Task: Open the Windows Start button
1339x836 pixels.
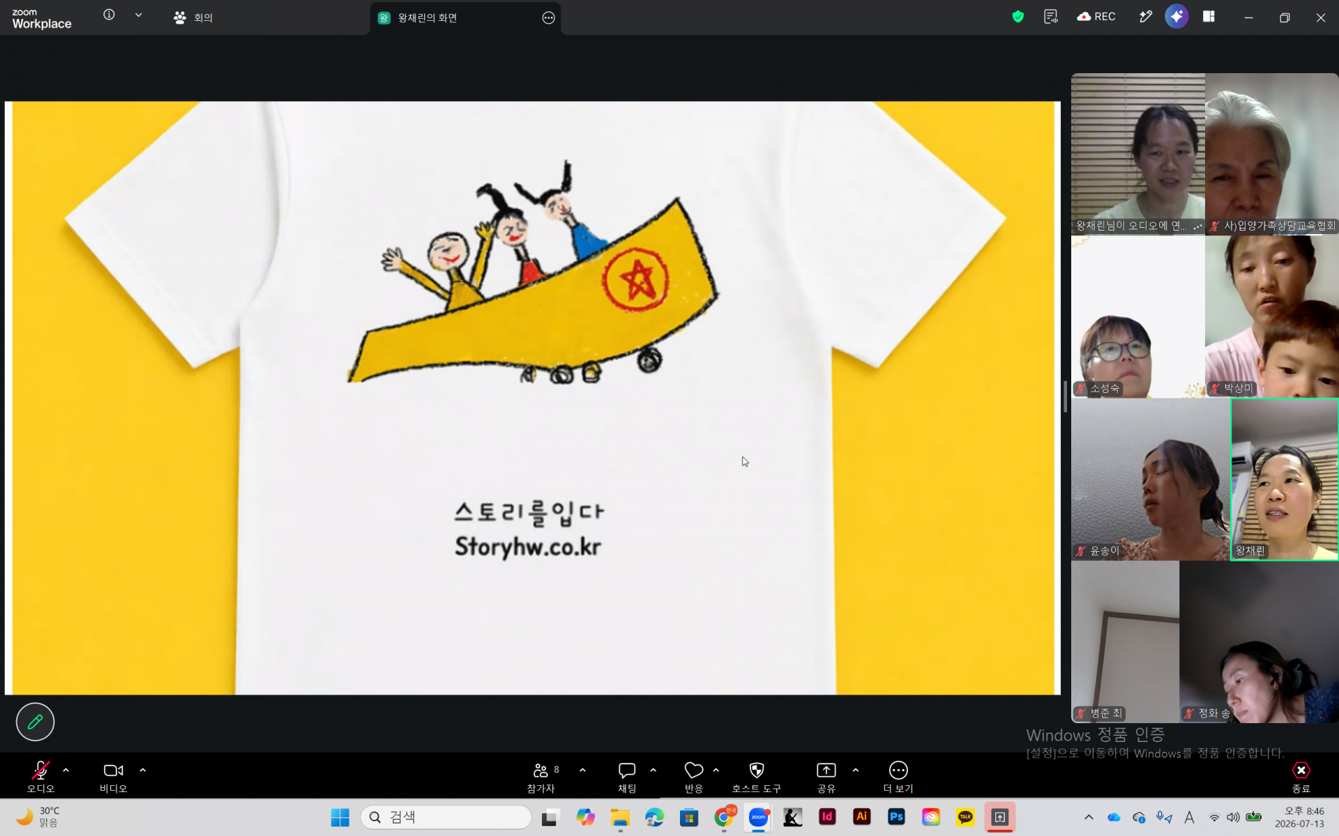Action: pyautogui.click(x=340, y=817)
